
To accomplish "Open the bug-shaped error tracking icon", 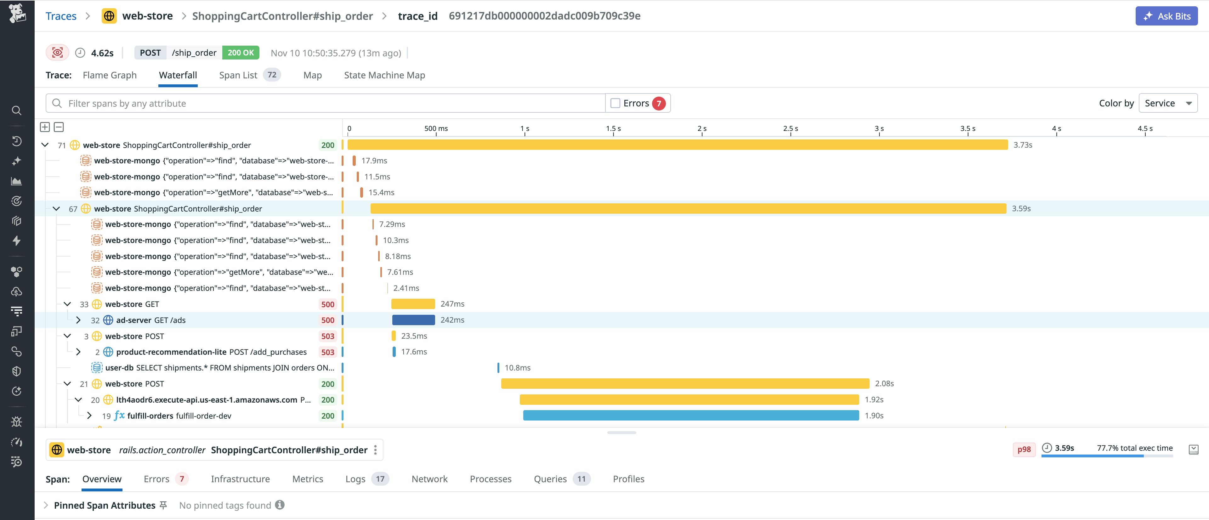I will point(17,421).
